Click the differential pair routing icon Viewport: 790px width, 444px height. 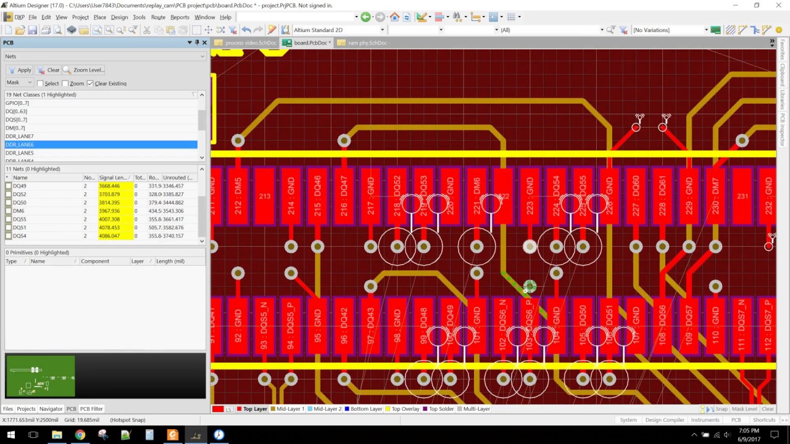point(767,30)
